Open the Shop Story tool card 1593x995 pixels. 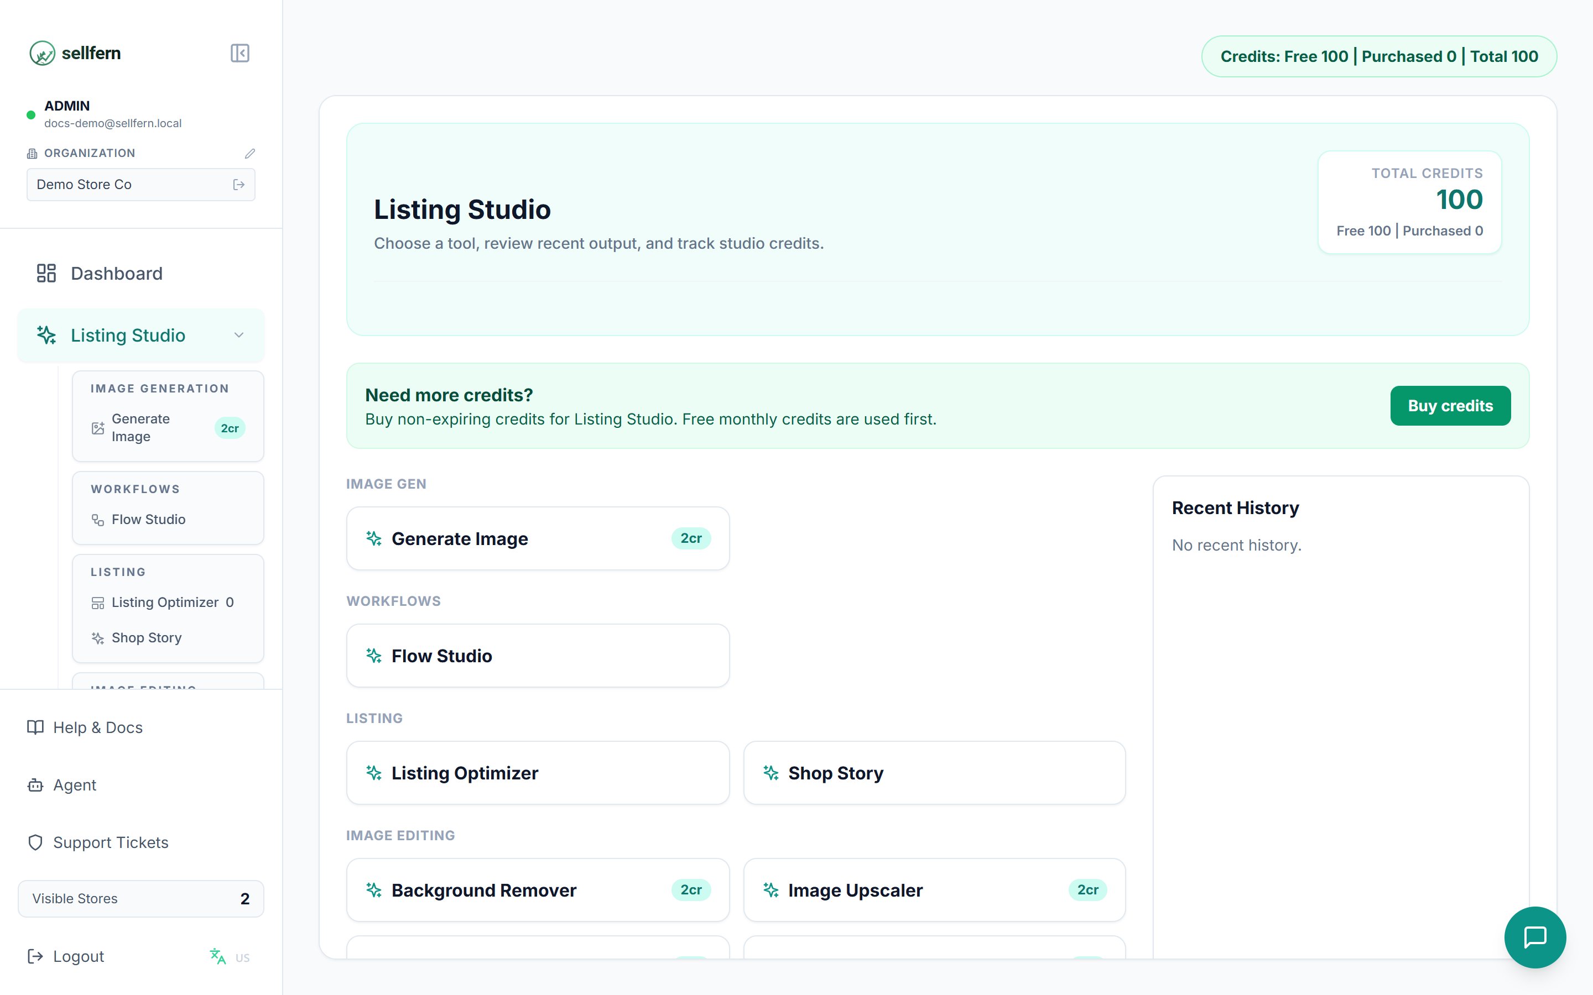click(934, 773)
